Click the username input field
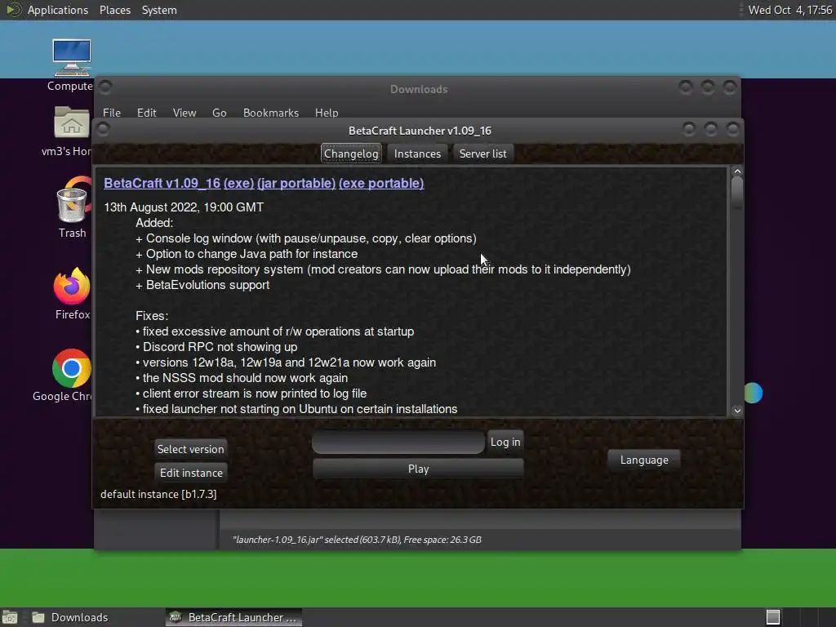836x627 pixels. coord(398,442)
